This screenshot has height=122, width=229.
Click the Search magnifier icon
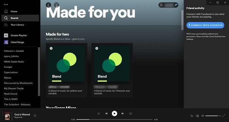click(x=6, y=18)
